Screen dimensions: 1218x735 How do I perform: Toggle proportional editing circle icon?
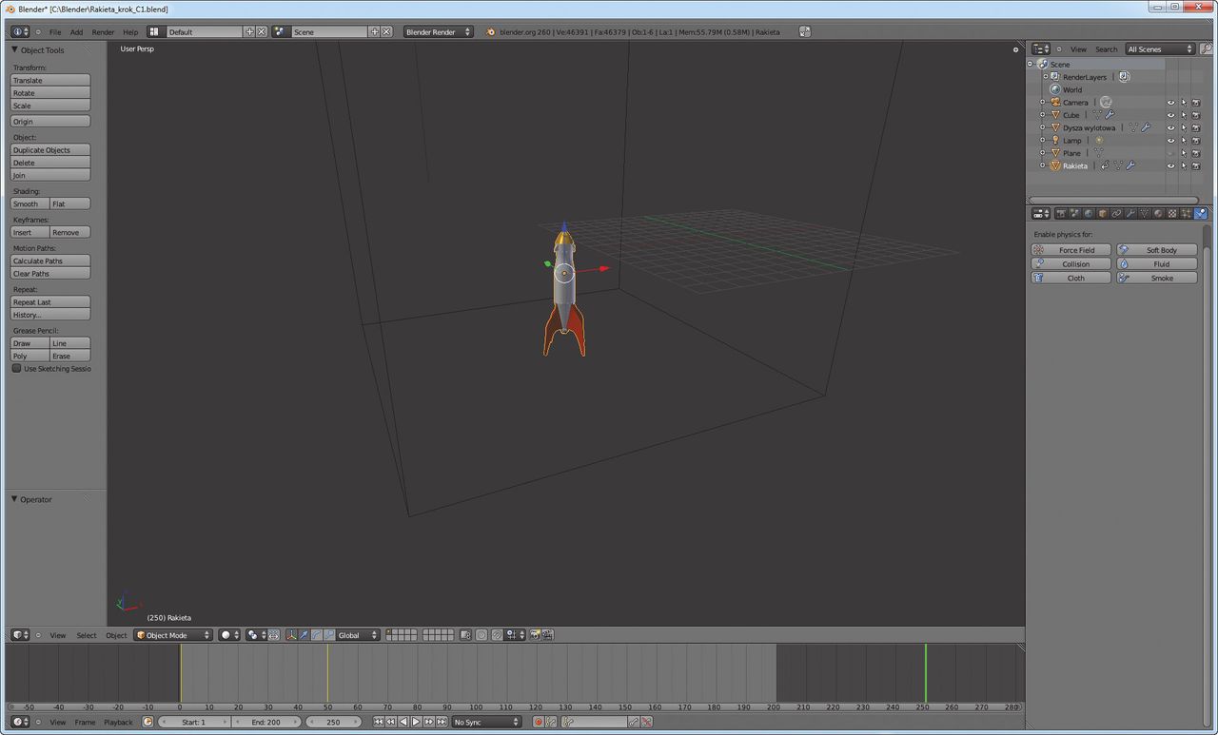pos(481,634)
